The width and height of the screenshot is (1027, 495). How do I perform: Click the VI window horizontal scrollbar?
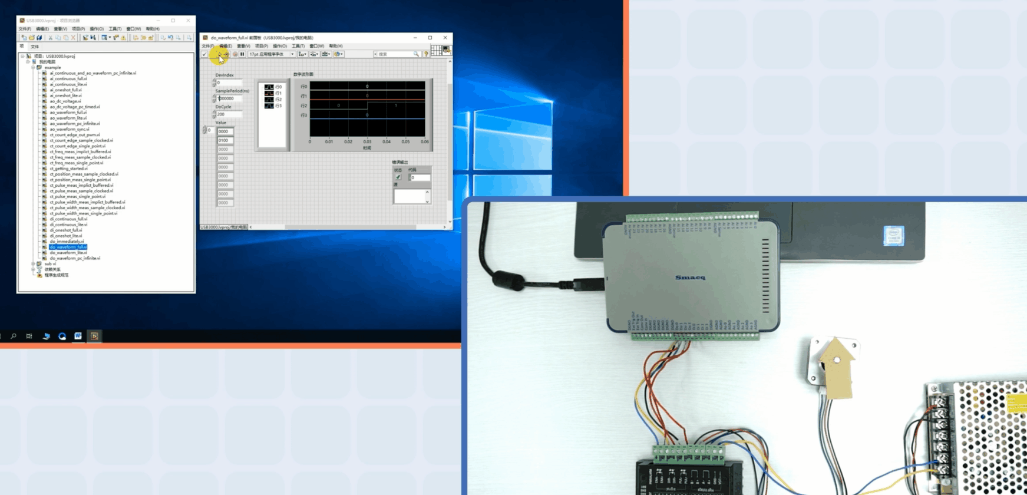click(348, 227)
